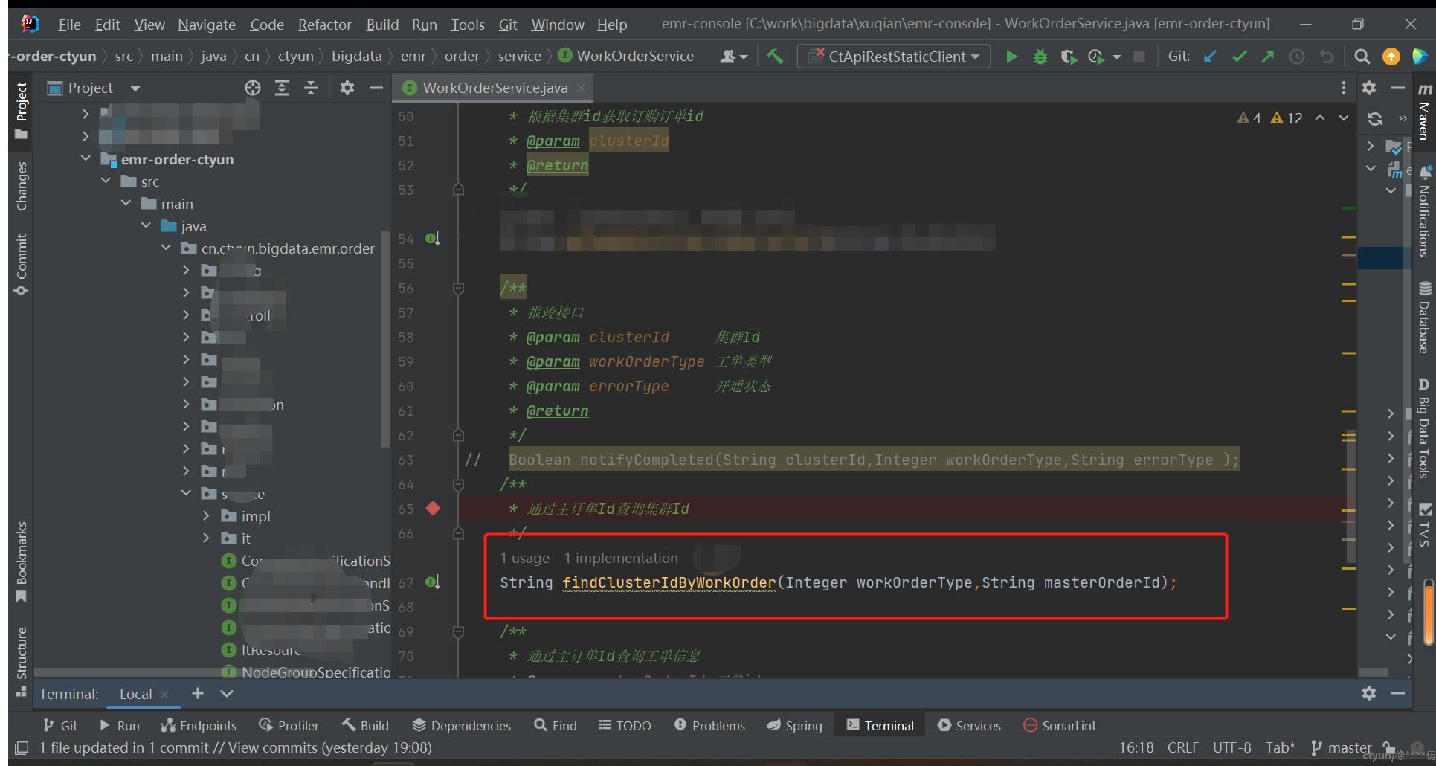Screen dimensions: 1436x766
Task: Build project with the hammer icon
Action: [x=776, y=57]
